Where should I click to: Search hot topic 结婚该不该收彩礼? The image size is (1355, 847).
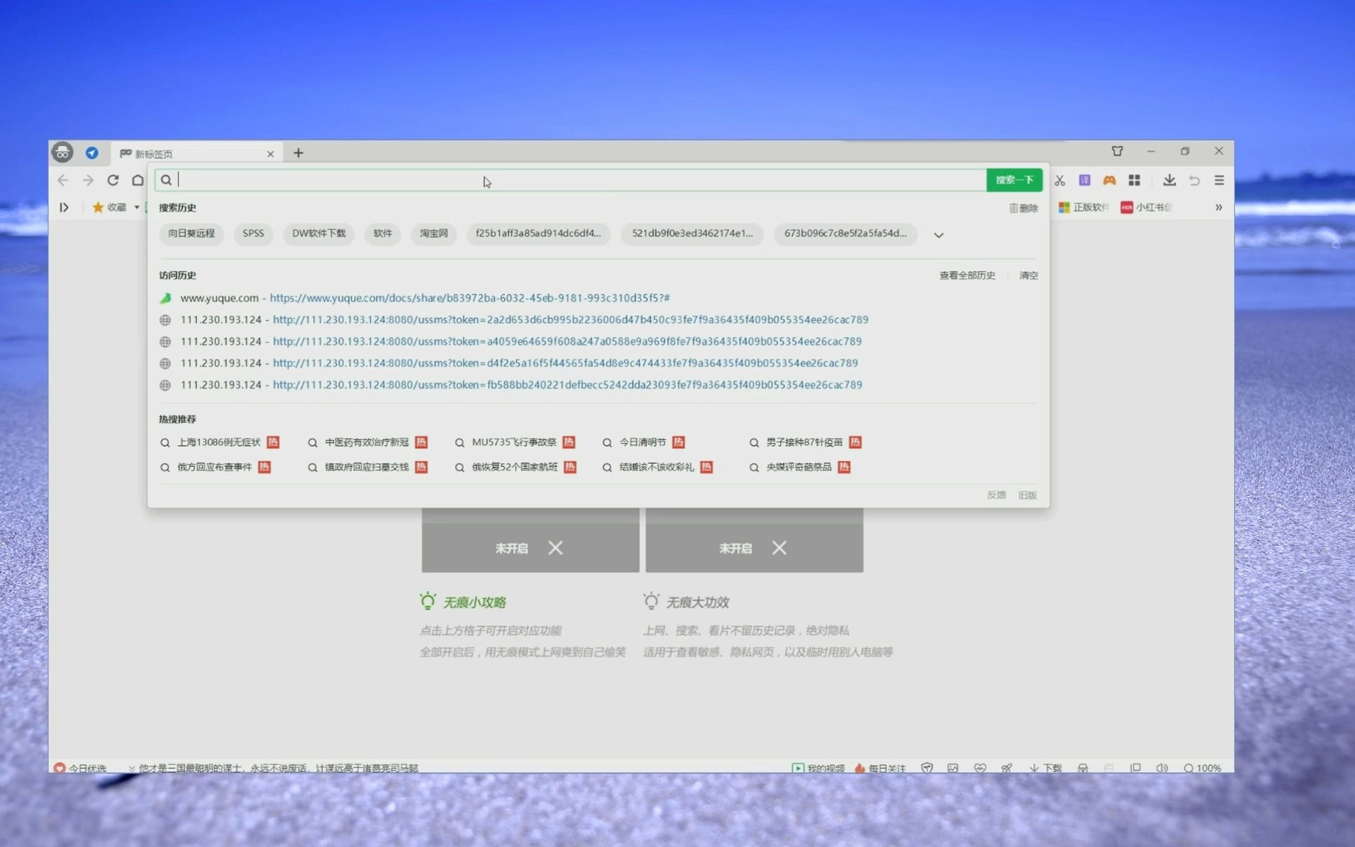pos(658,467)
